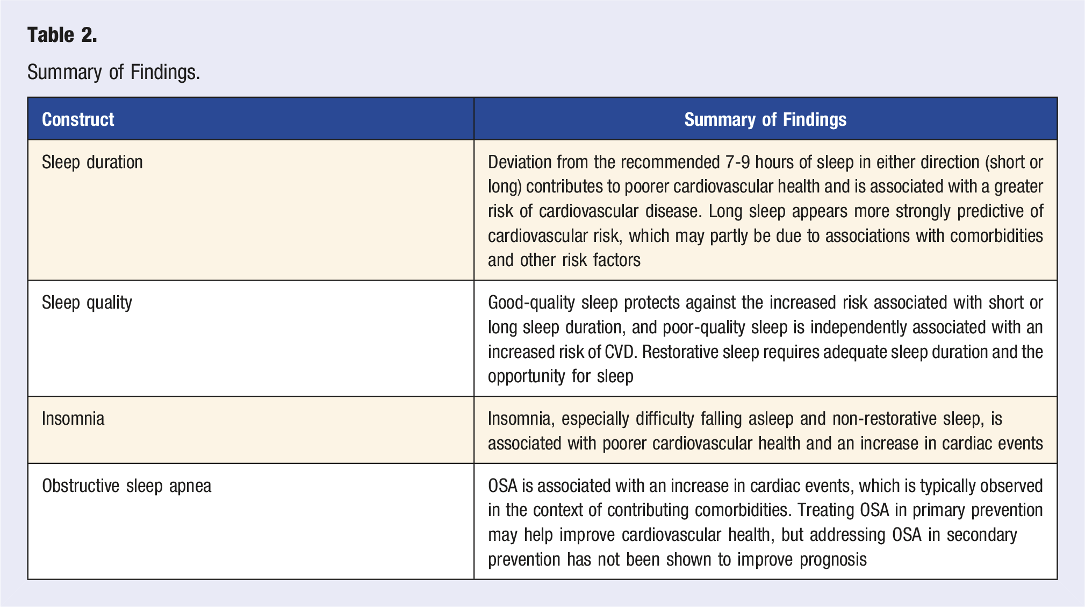This screenshot has height=607, width=1085.
Task: Click the text 'opportunity for sleep'
Action: click(x=561, y=376)
